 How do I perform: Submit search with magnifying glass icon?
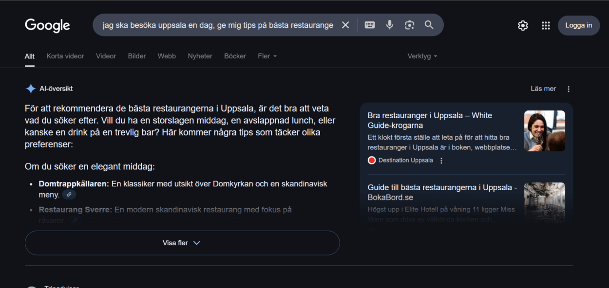click(x=429, y=25)
